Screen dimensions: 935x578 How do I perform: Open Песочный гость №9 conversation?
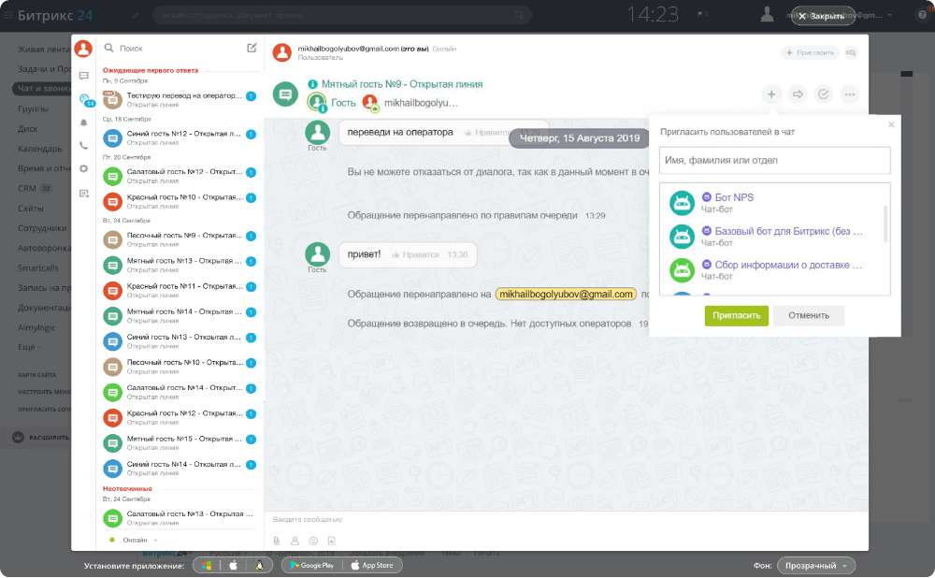tap(180, 239)
